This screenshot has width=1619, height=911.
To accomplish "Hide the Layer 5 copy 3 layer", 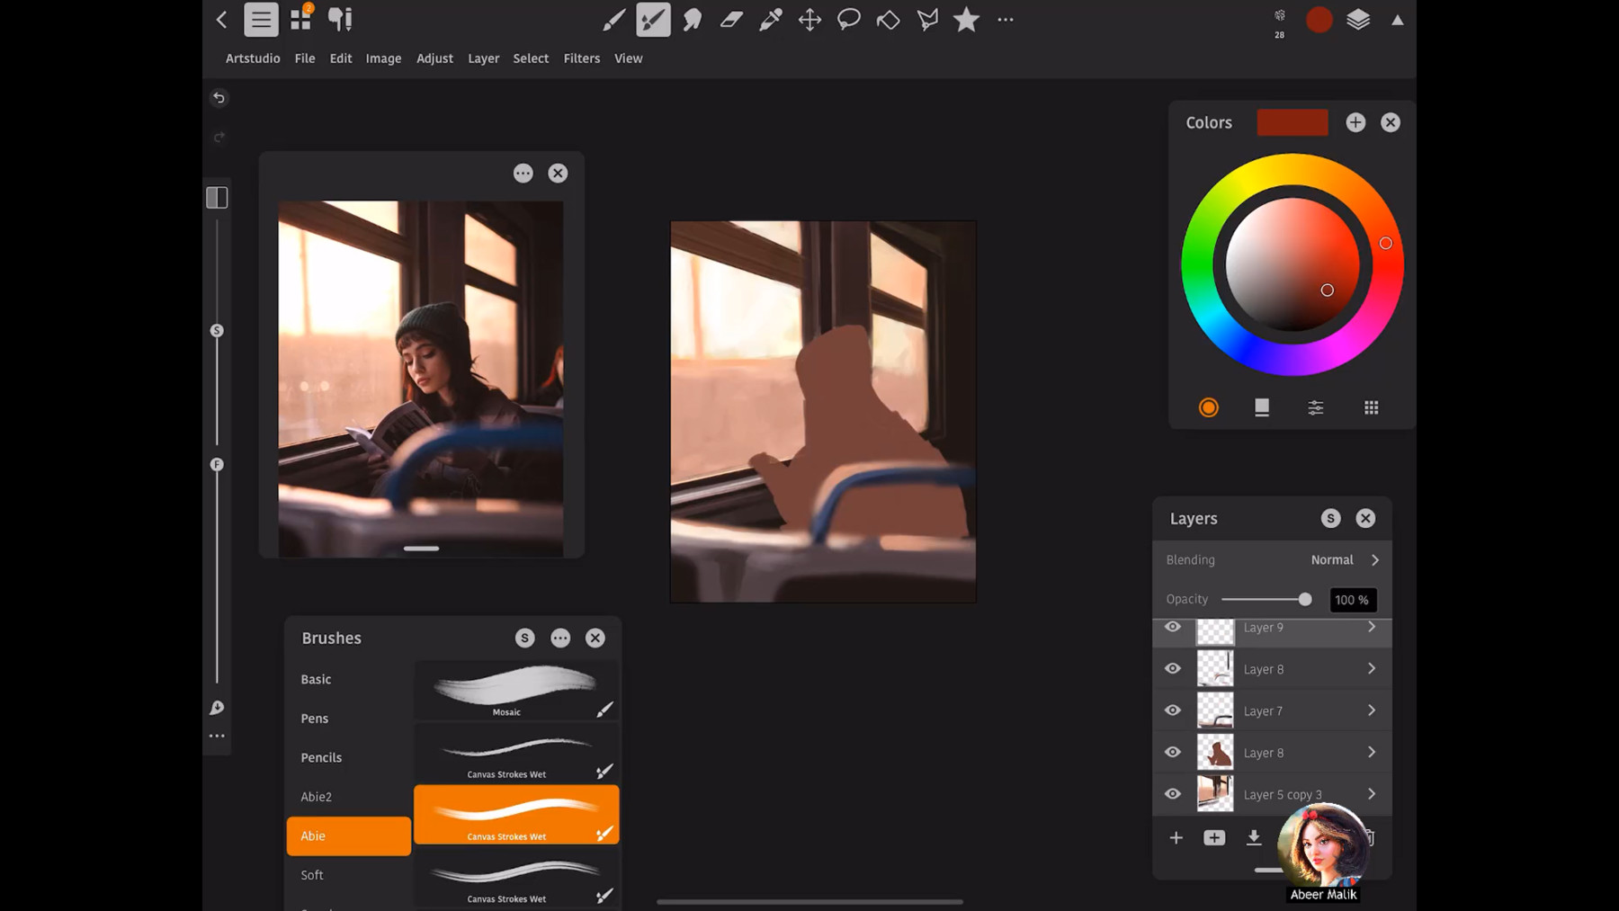I will tap(1173, 794).
